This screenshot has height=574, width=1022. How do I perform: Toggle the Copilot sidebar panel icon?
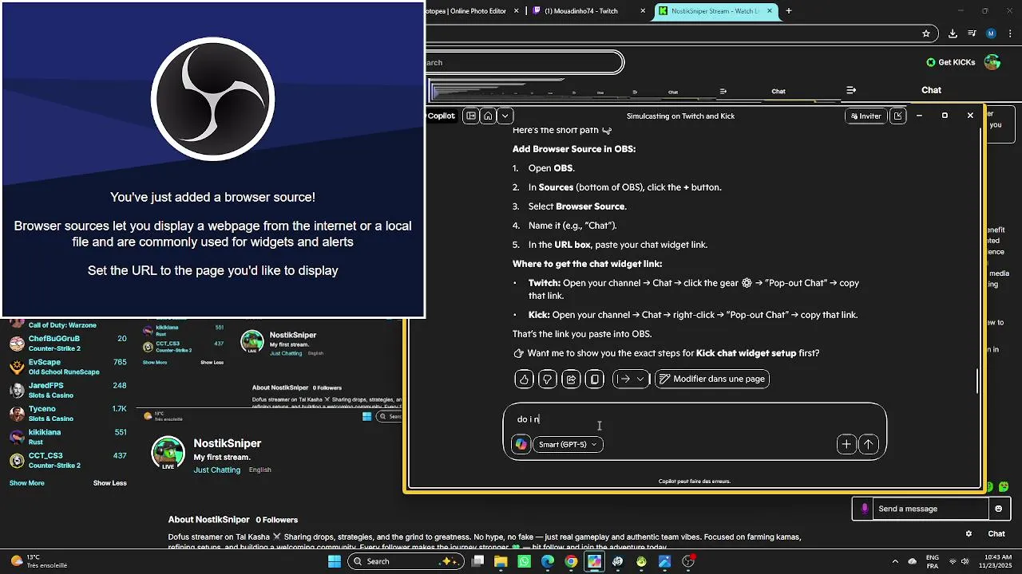pyautogui.click(x=471, y=116)
